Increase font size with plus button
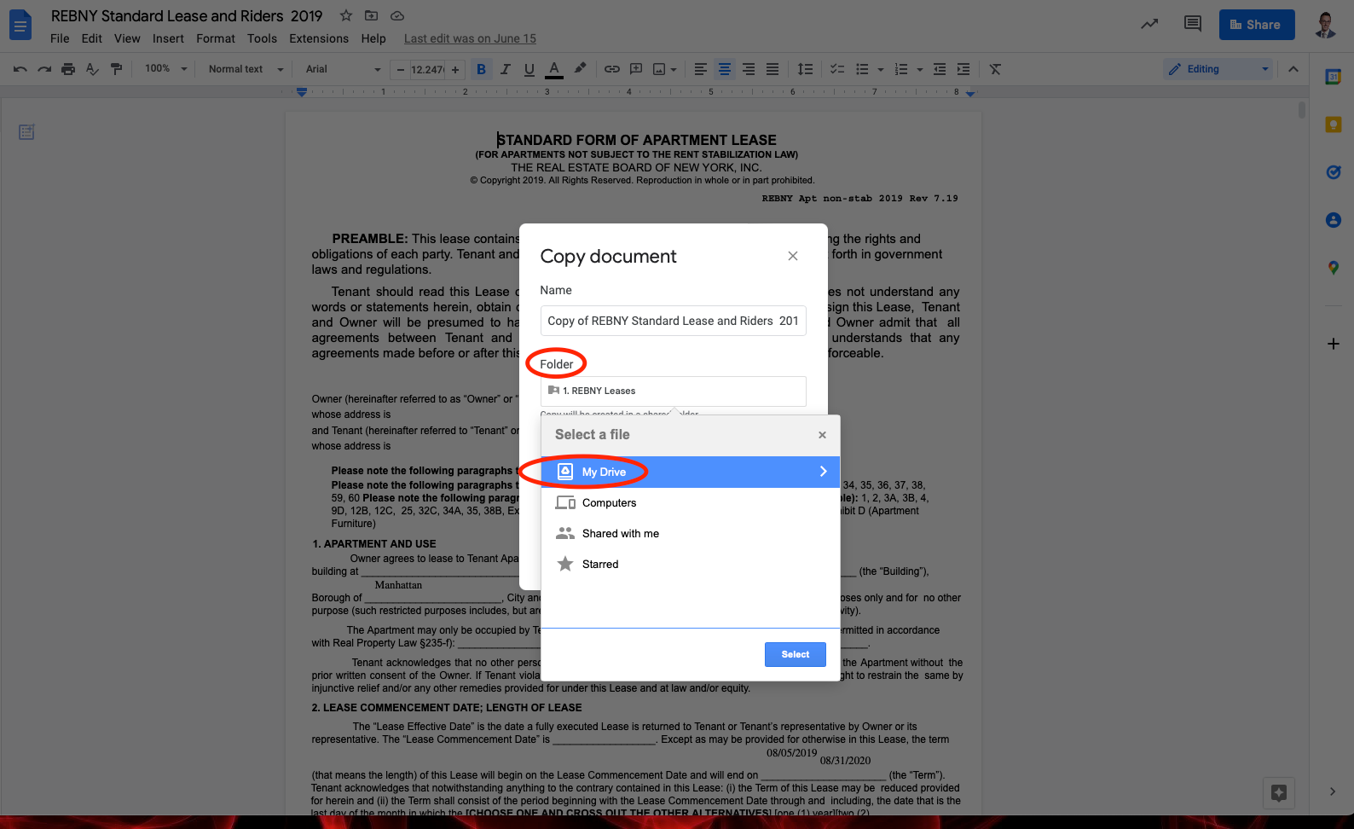This screenshot has width=1354, height=829. (x=455, y=70)
